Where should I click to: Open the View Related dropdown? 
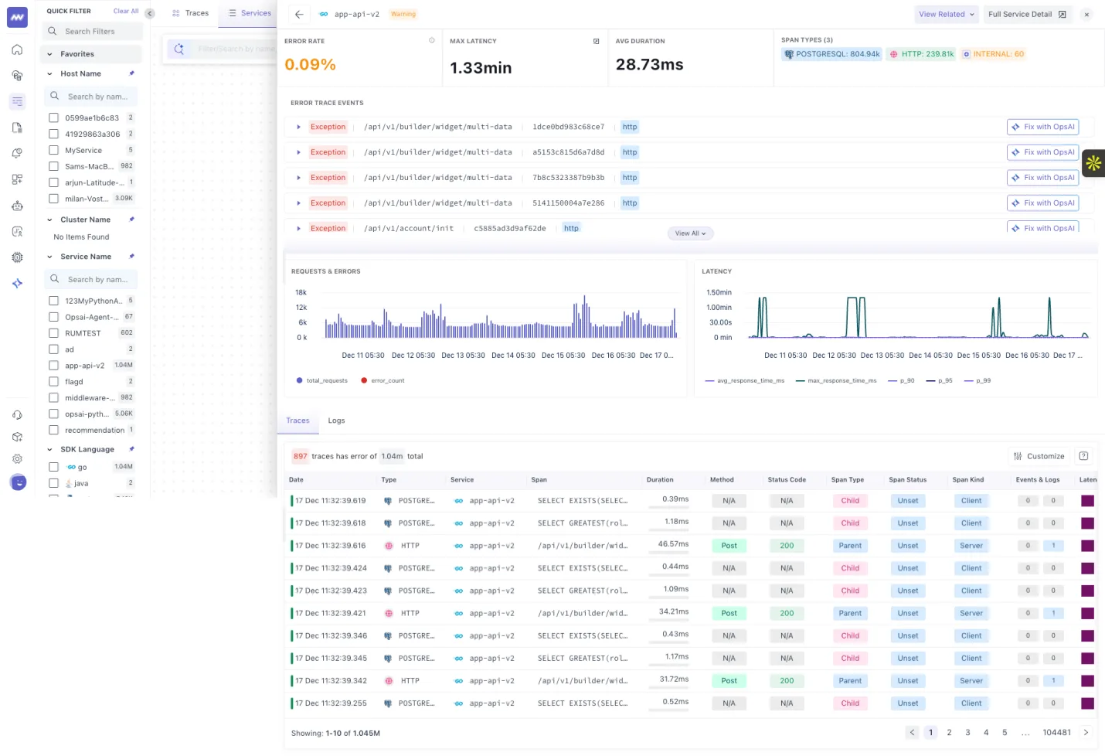(947, 14)
